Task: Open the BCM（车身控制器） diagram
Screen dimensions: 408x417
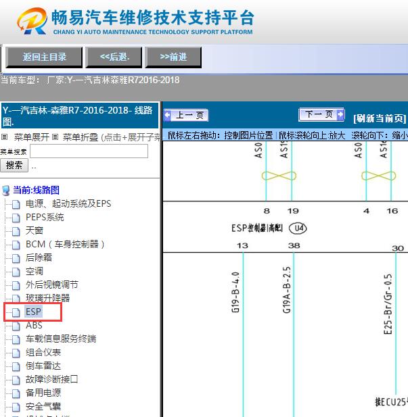Action: [66, 244]
